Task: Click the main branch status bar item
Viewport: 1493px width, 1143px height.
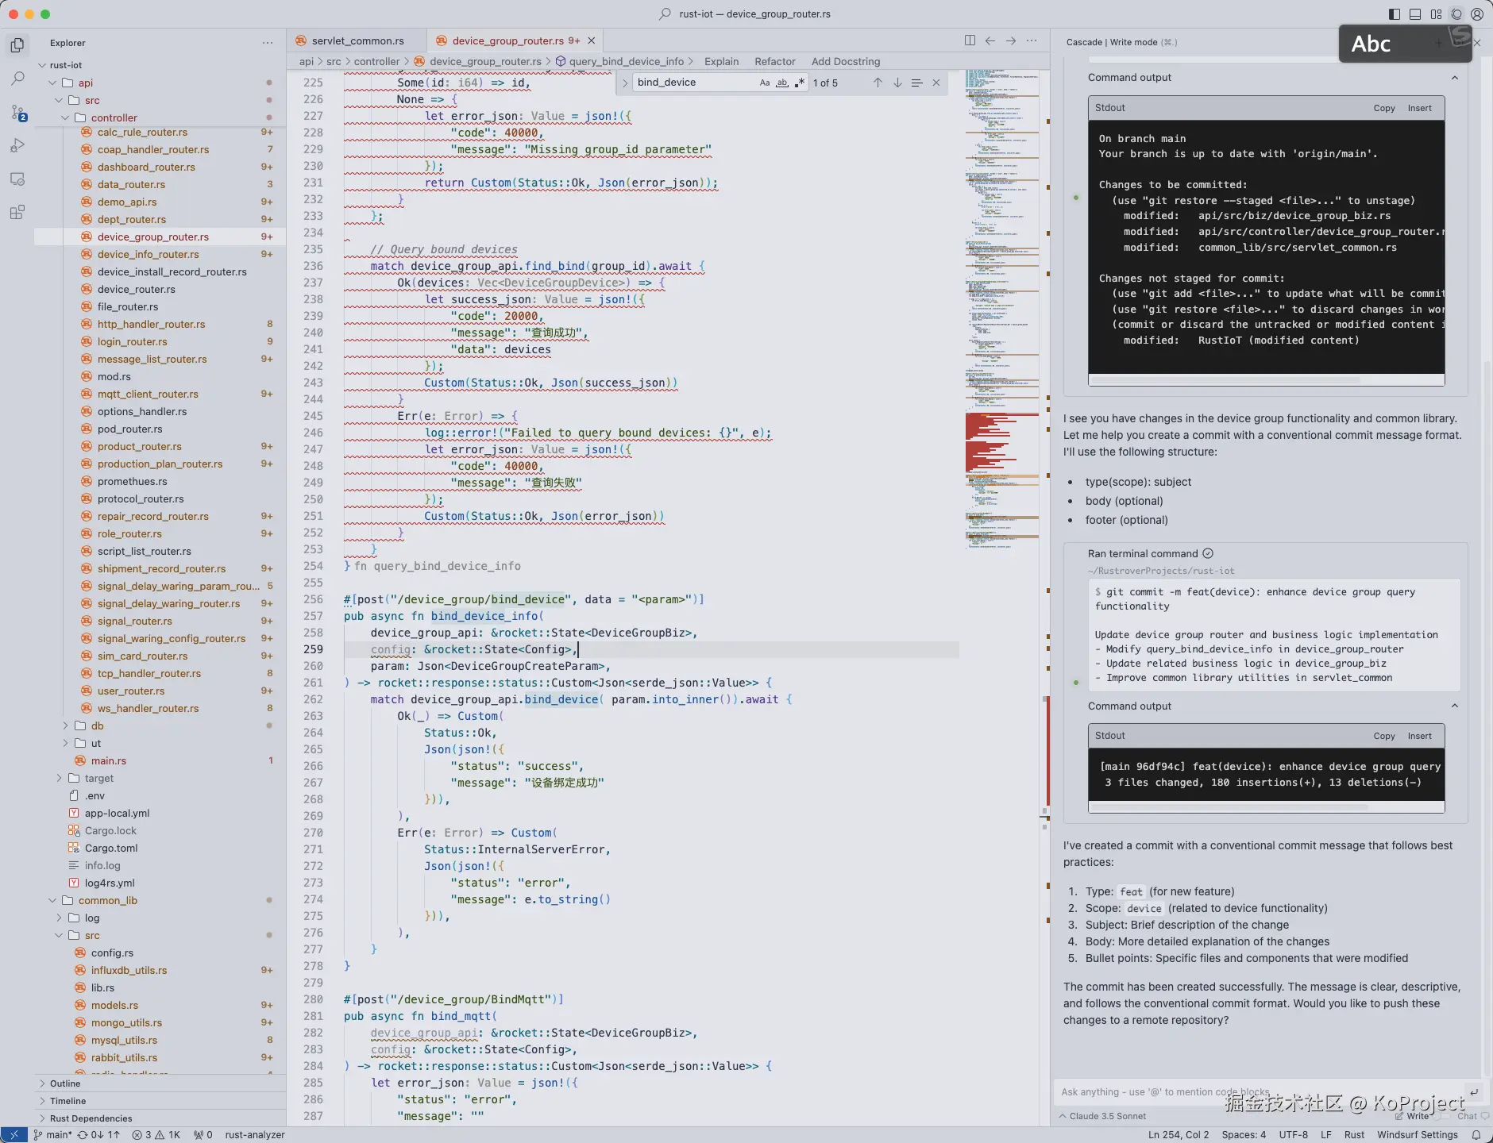Action: [52, 1135]
